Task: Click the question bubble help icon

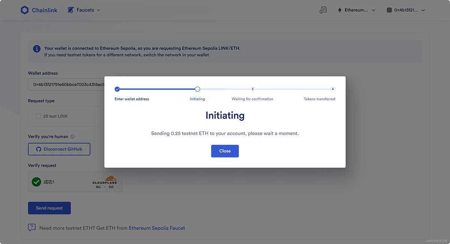Action: point(32,228)
